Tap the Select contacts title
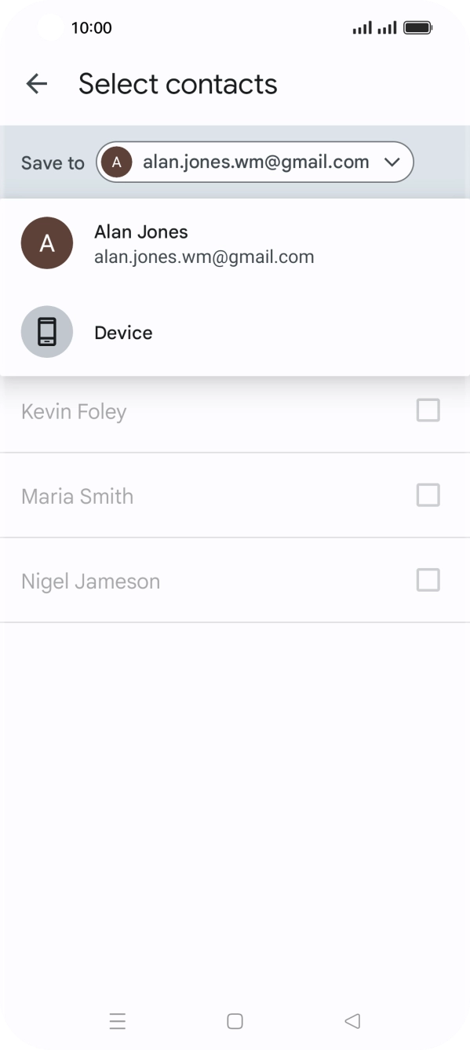 tap(178, 84)
